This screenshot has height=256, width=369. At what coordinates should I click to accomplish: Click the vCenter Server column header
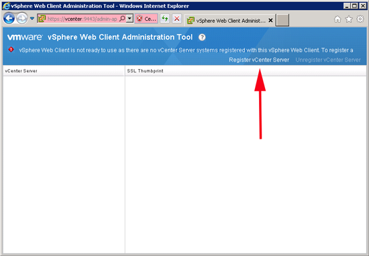(x=64, y=71)
